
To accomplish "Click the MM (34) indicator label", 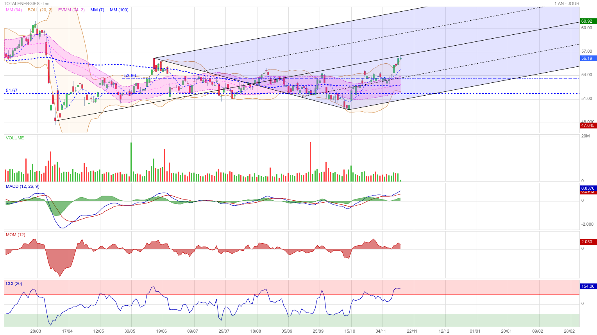I will (14, 10).
